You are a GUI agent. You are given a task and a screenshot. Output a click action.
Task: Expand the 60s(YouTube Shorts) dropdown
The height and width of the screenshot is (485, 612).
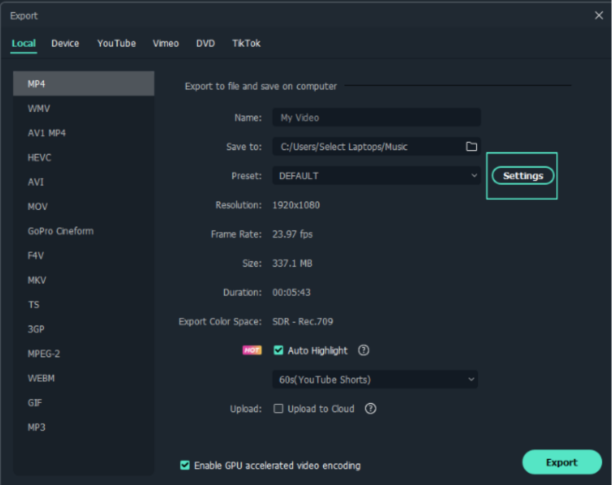[x=375, y=379]
